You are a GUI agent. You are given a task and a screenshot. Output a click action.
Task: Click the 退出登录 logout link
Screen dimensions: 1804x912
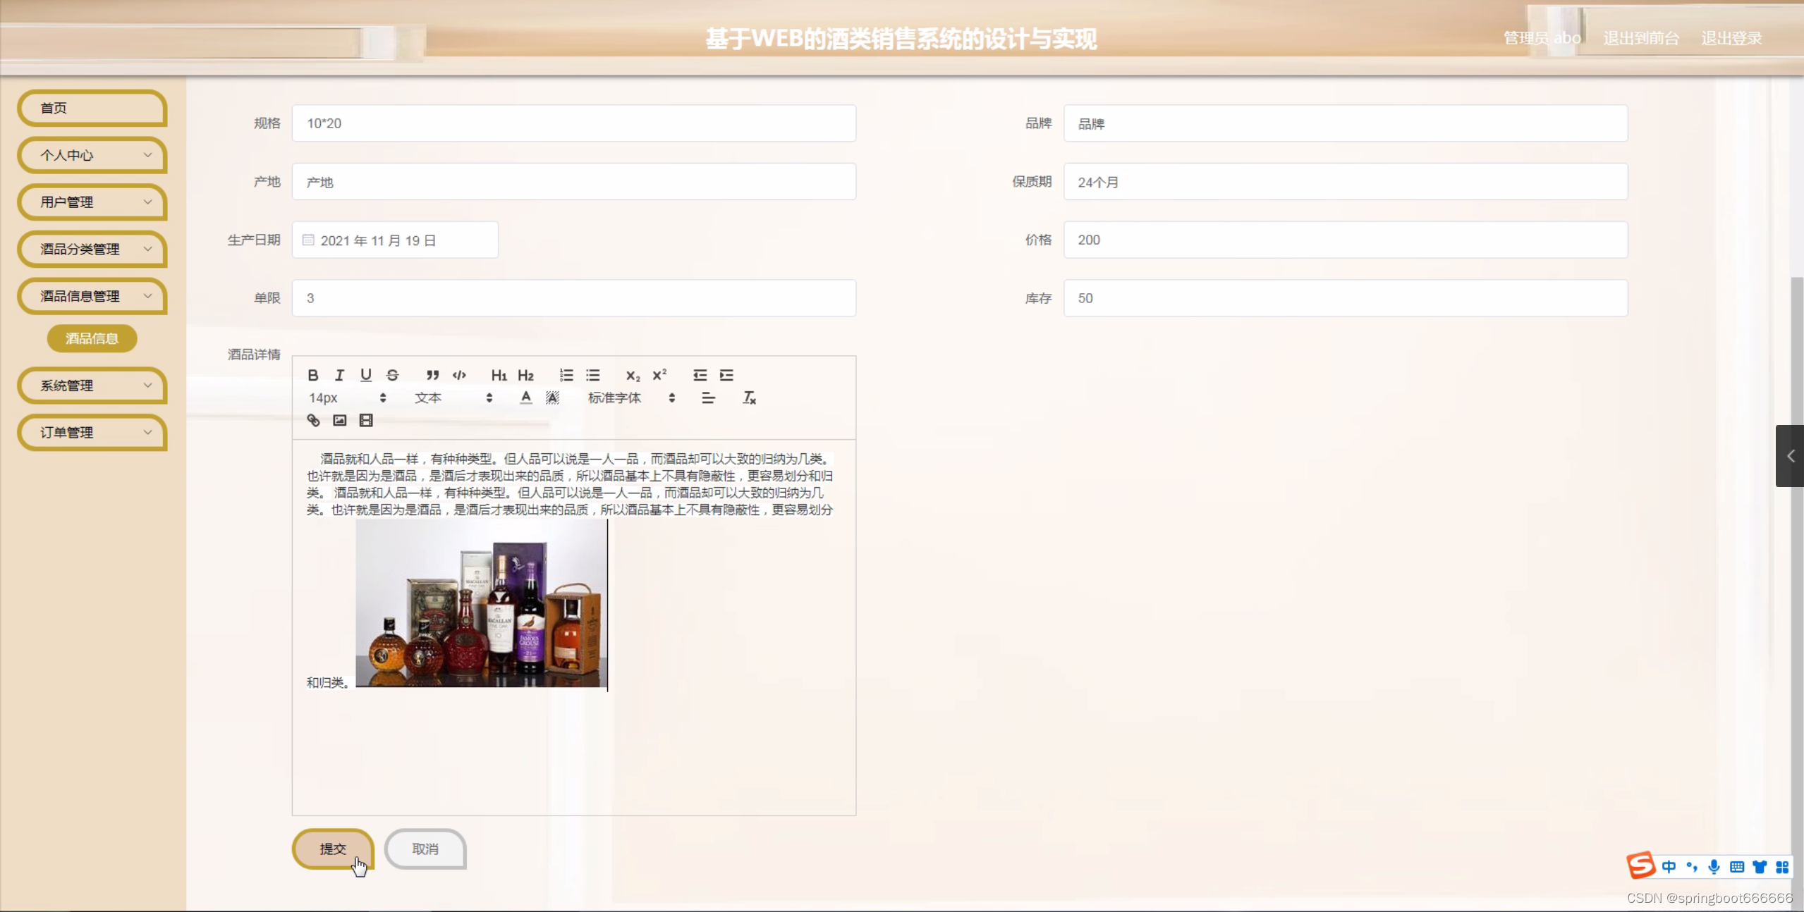(1731, 38)
